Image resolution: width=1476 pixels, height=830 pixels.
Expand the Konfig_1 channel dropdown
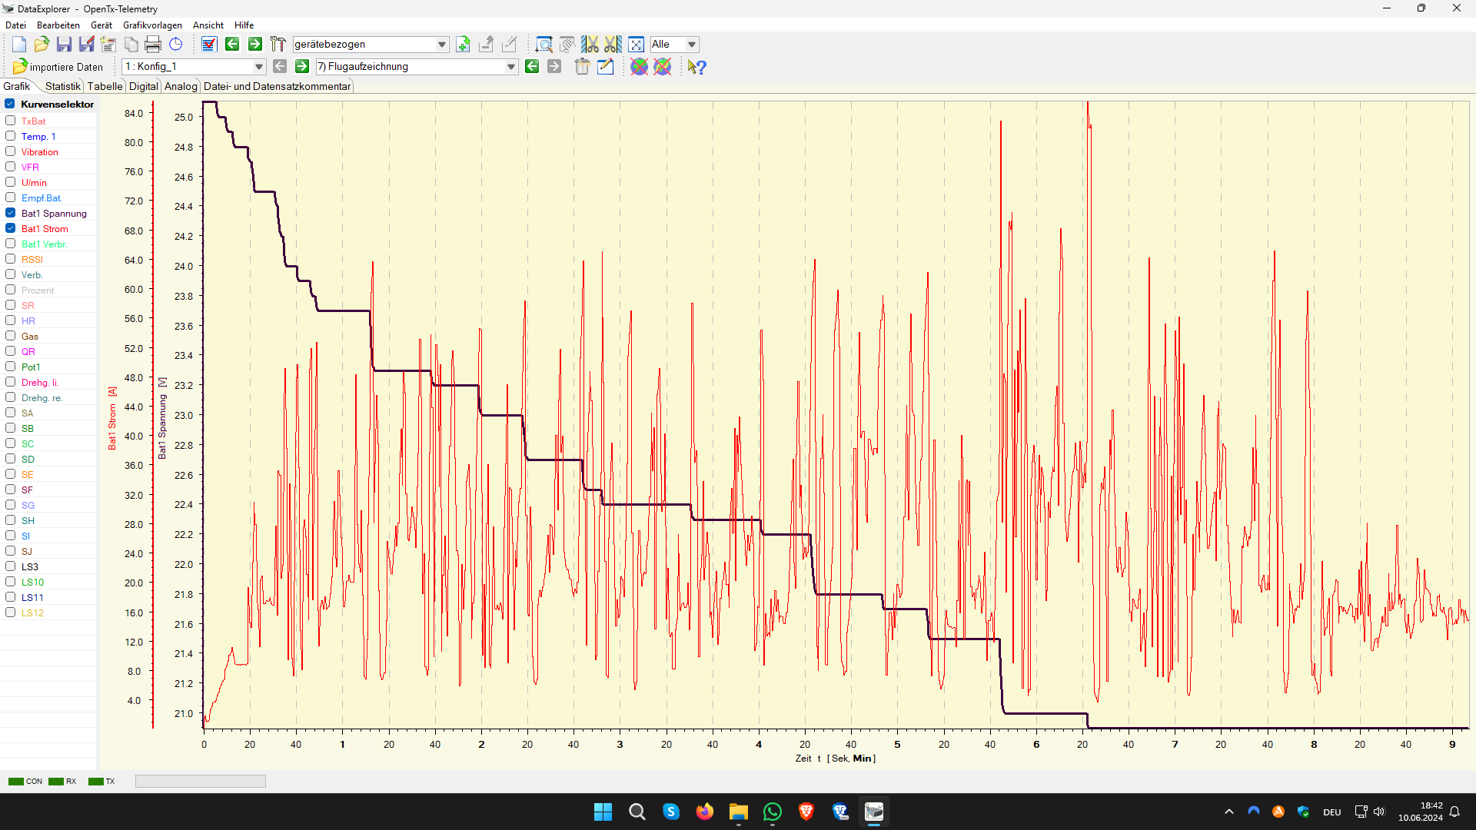[x=259, y=67]
